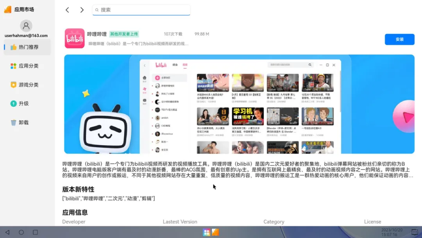This screenshot has width=422, height=238.
Task: Go back with the left arrow
Action: (x=67, y=10)
